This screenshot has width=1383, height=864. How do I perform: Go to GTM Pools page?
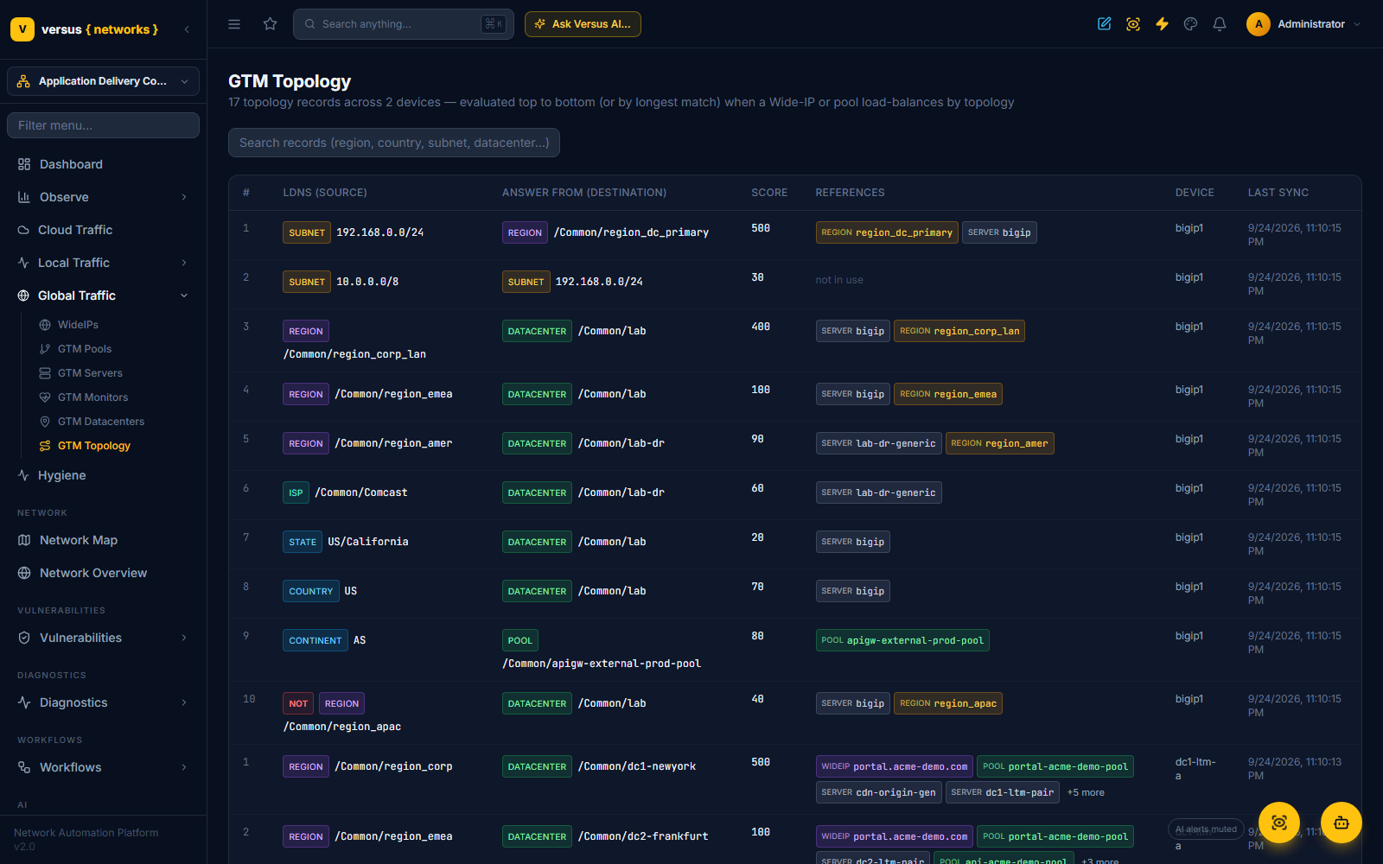tap(85, 349)
